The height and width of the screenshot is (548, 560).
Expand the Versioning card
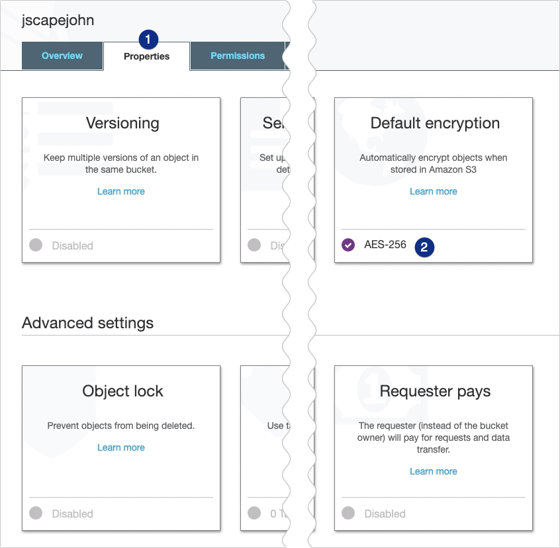pyautogui.click(x=121, y=179)
